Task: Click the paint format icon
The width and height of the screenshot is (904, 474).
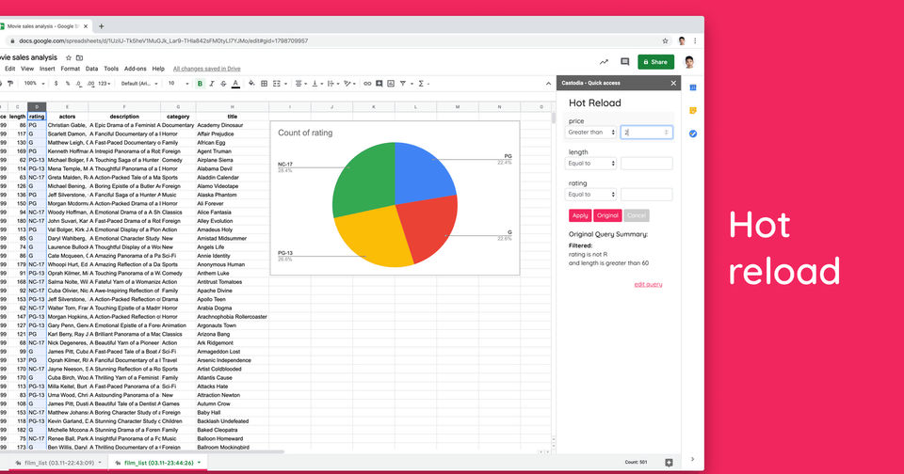Action: point(9,84)
